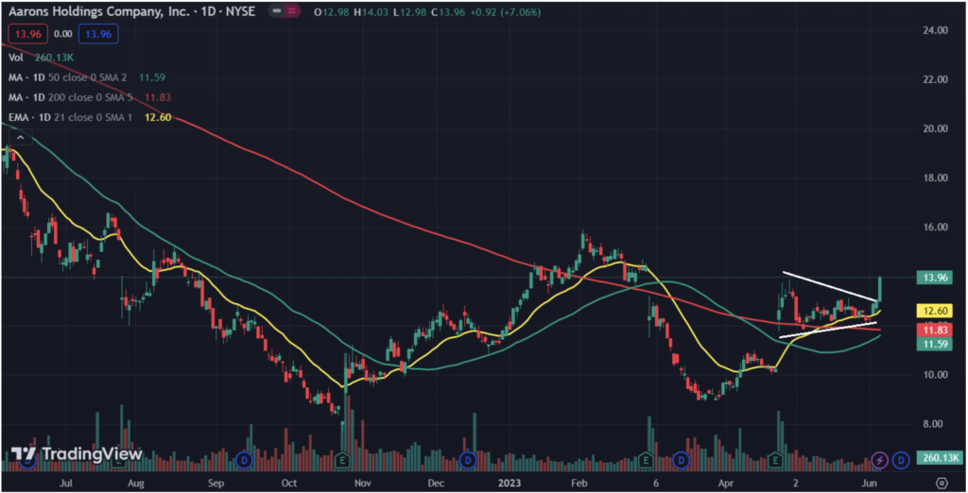The image size is (968, 493).
Task: Click the green 11.59 MA 50 legend value
Action: [152, 77]
